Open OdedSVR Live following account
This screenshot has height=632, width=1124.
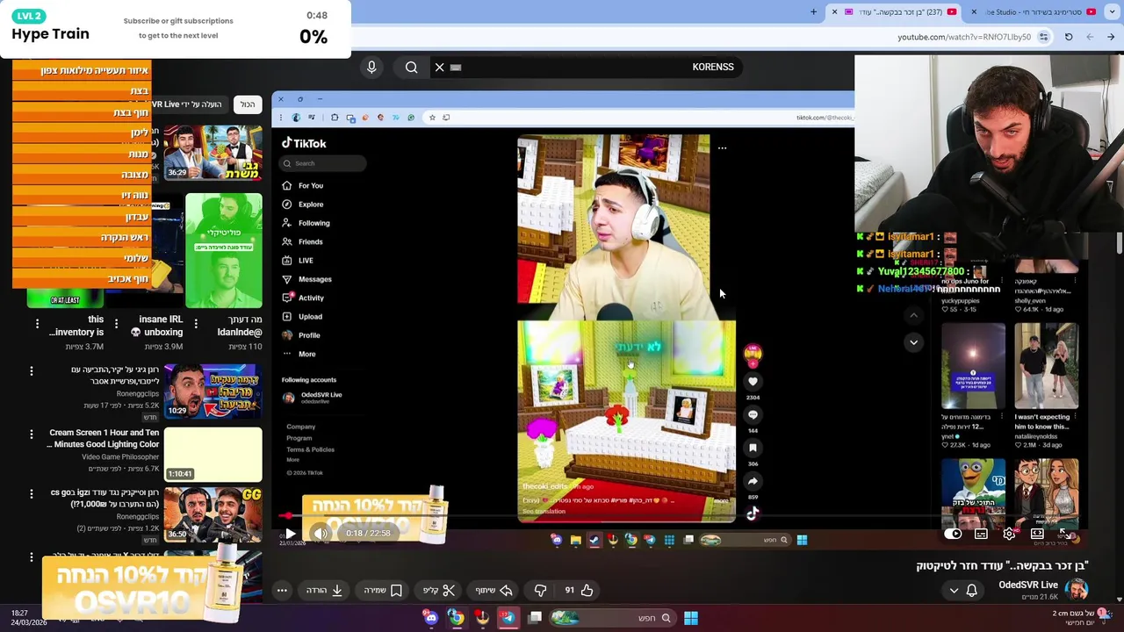point(313,398)
